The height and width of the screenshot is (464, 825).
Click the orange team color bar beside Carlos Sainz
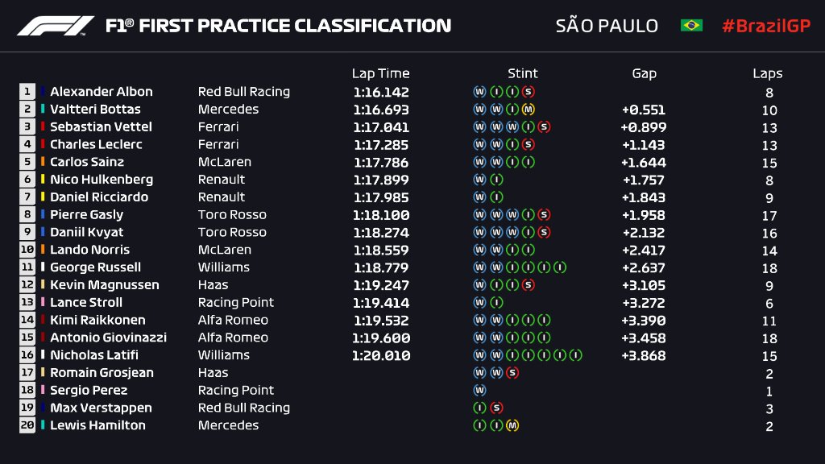(x=44, y=162)
